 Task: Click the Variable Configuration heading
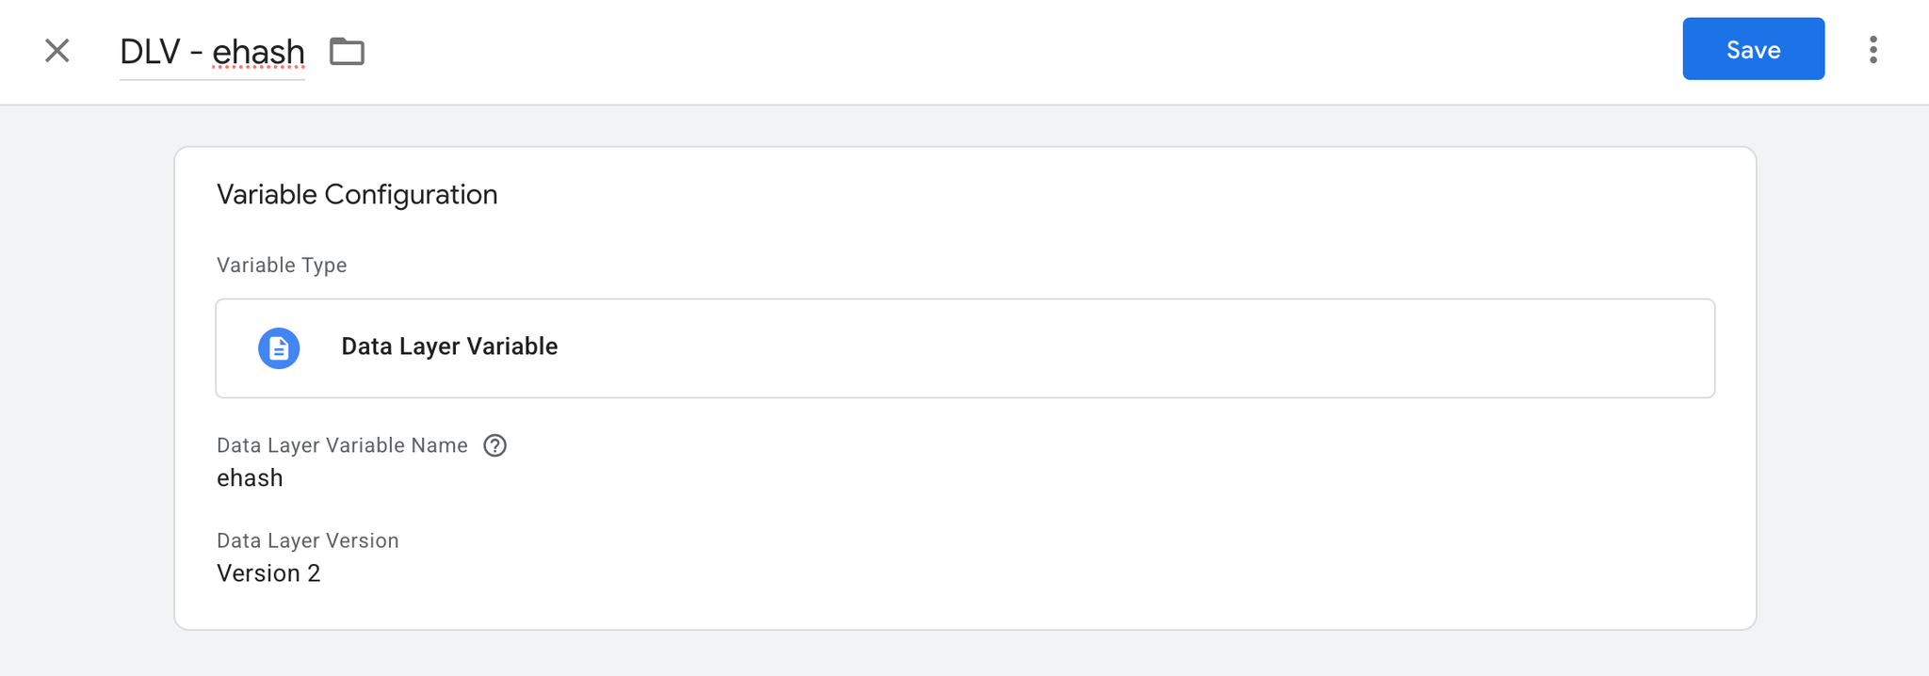point(357,195)
